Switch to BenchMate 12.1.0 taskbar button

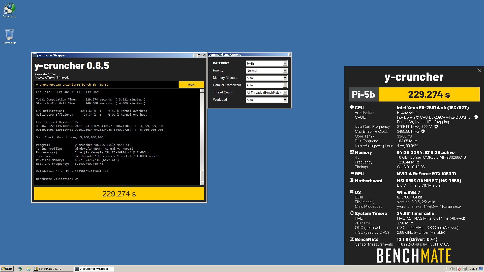click(53, 269)
